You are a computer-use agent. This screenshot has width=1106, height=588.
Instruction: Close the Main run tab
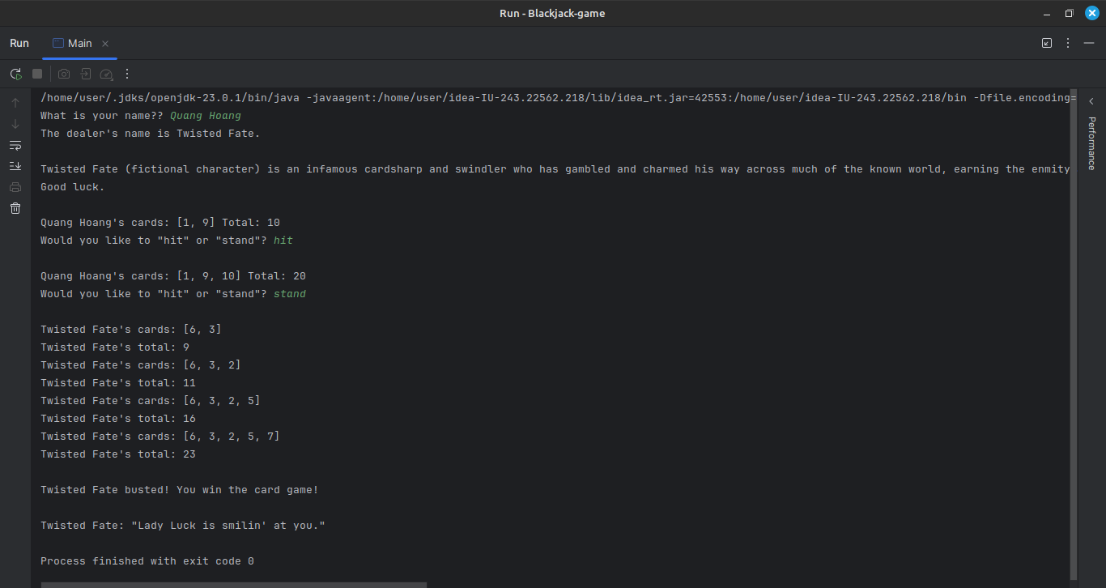tap(105, 44)
